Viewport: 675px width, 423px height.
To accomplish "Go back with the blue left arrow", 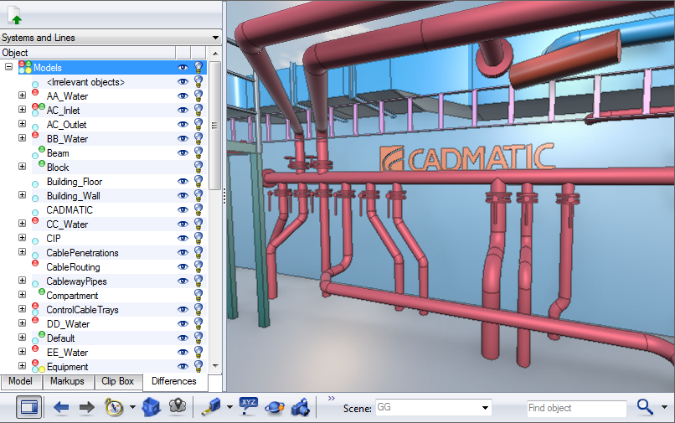I will tap(61, 407).
